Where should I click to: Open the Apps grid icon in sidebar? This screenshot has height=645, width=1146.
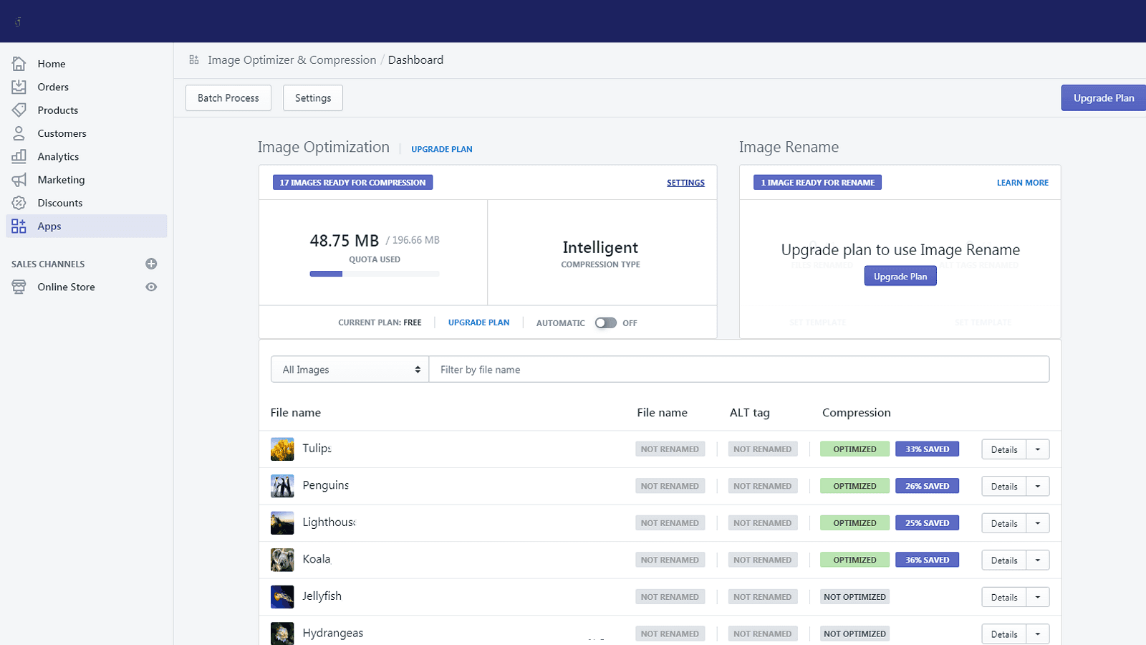(x=19, y=226)
